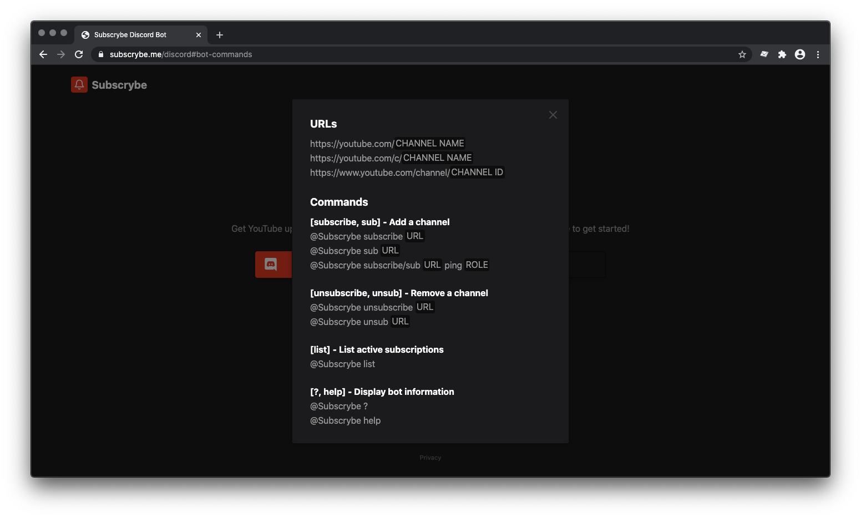Open the extensions puzzle menu
The image size is (861, 518).
782,54
